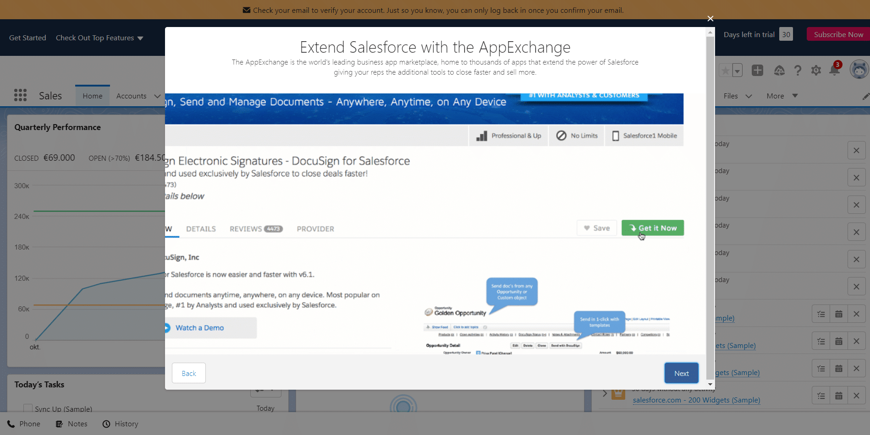Click the Sales app name
The height and width of the screenshot is (435, 870).
coord(50,96)
